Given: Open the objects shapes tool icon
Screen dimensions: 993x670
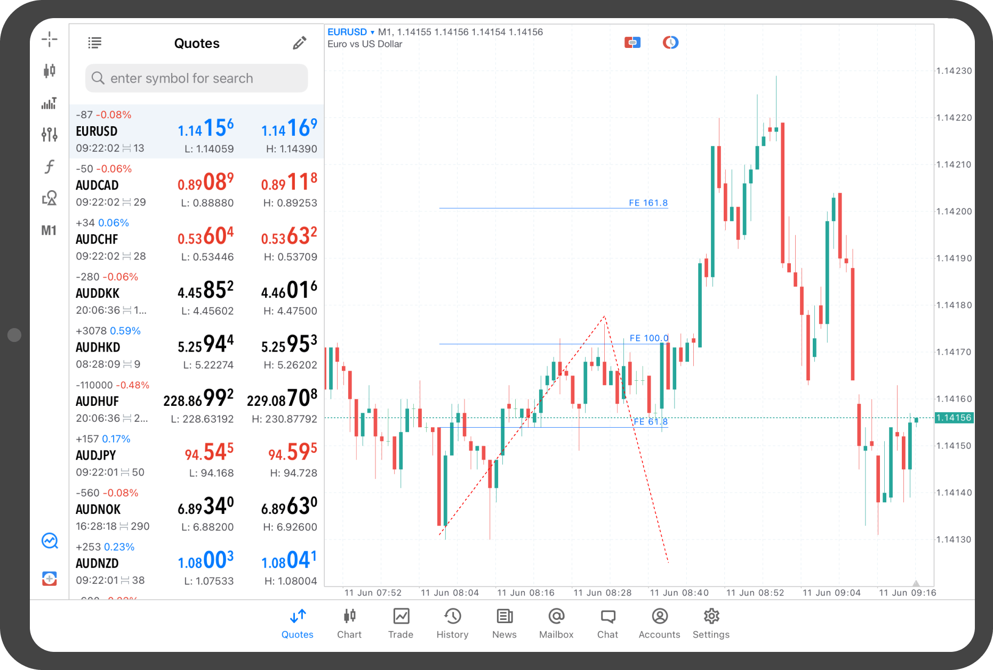Looking at the screenshot, I should click(x=49, y=198).
